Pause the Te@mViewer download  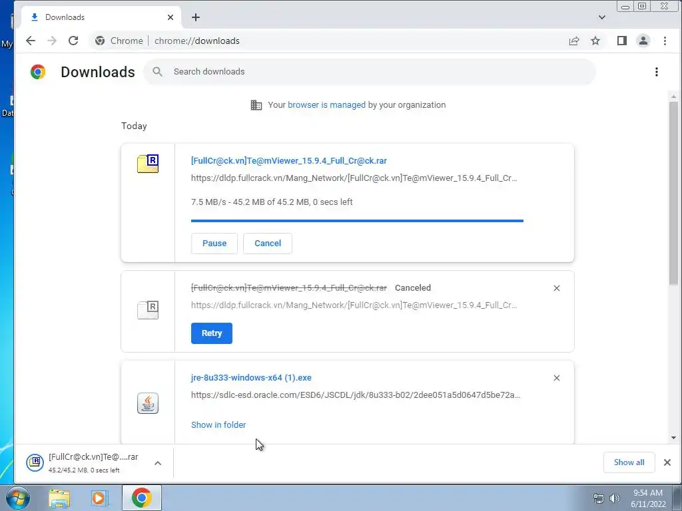point(214,244)
